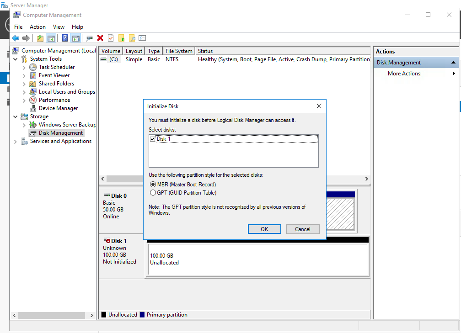Open Performance in the tree
This screenshot has height=333, width=461.
(54, 100)
